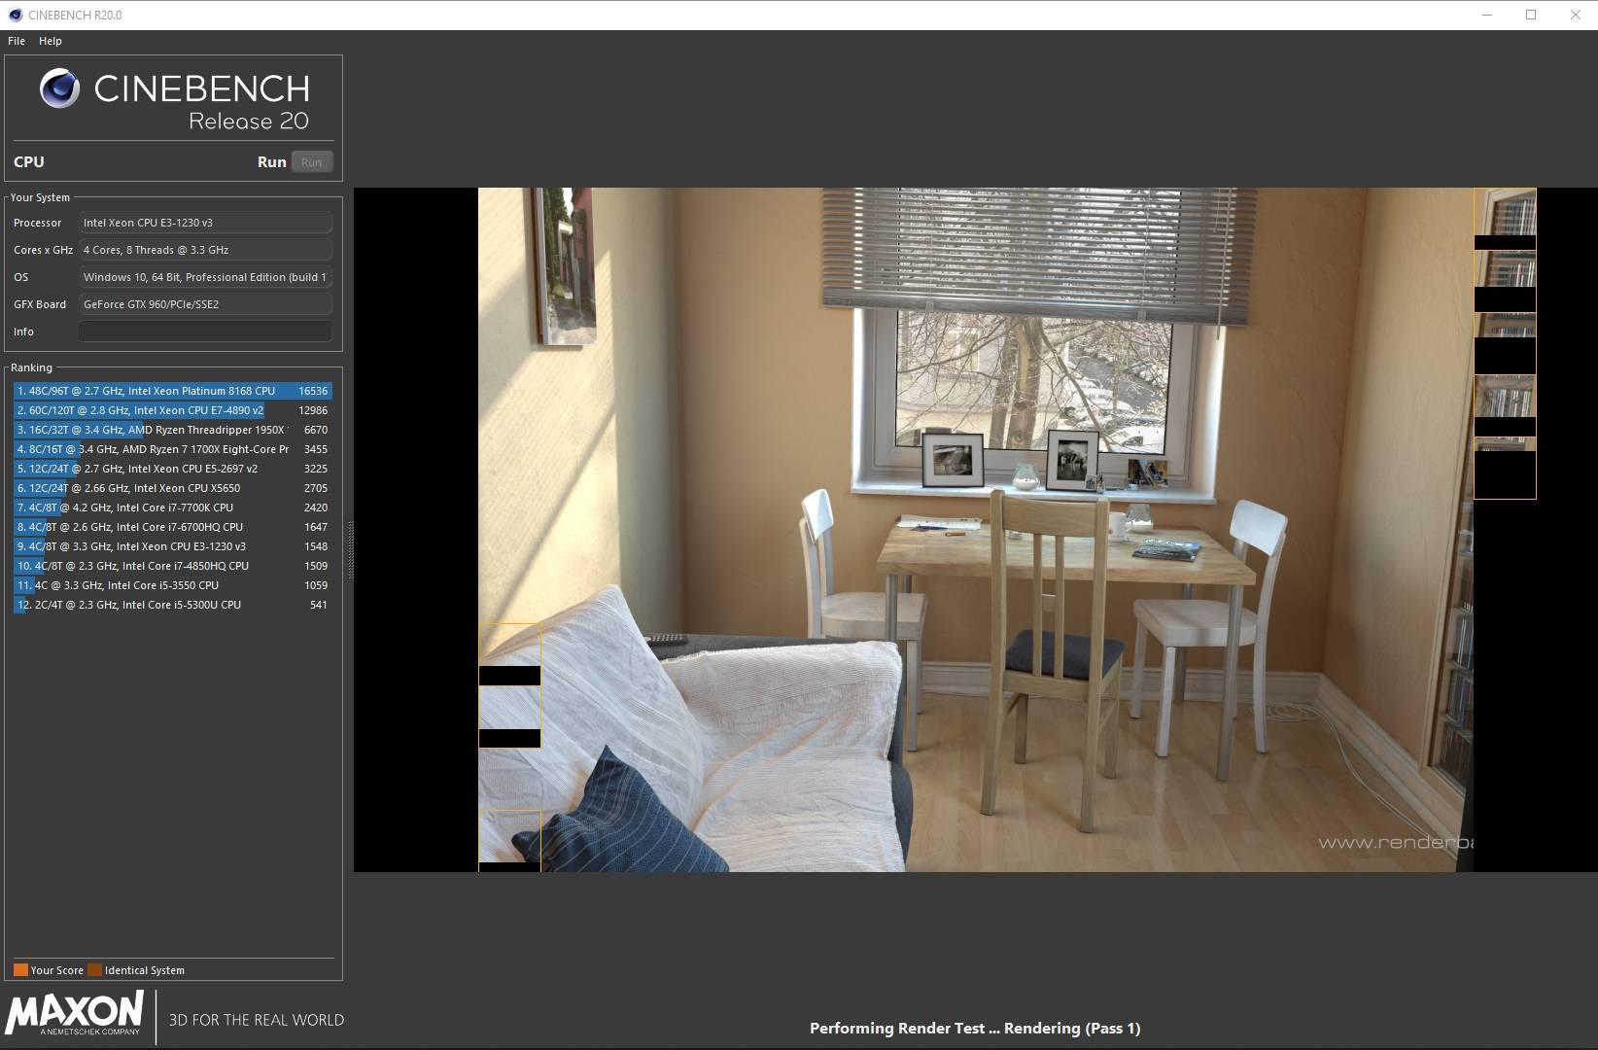Click the orange Your Score legend swatch
The height and width of the screenshot is (1050, 1598).
pos(20,969)
